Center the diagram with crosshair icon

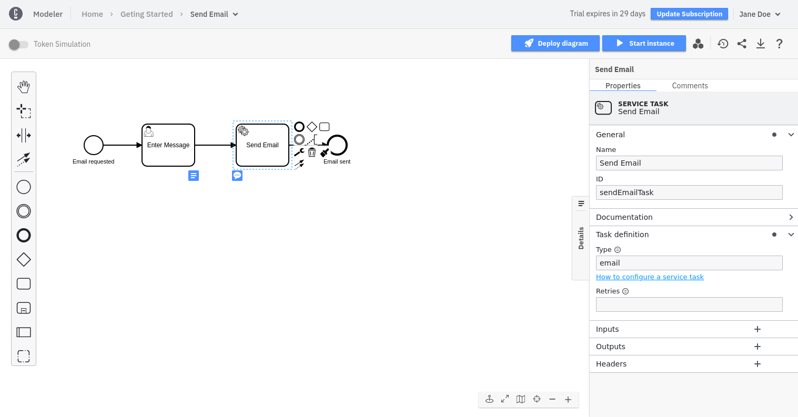pyautogui.click(x=537, y=399)
